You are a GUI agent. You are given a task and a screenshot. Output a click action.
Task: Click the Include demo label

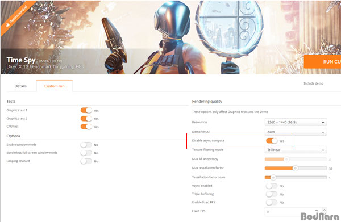[313, 83]
